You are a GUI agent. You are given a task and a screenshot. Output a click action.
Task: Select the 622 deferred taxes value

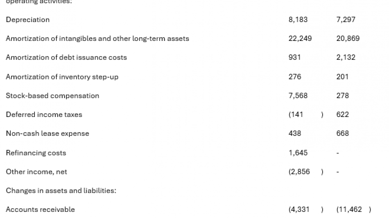coord(342,115)
